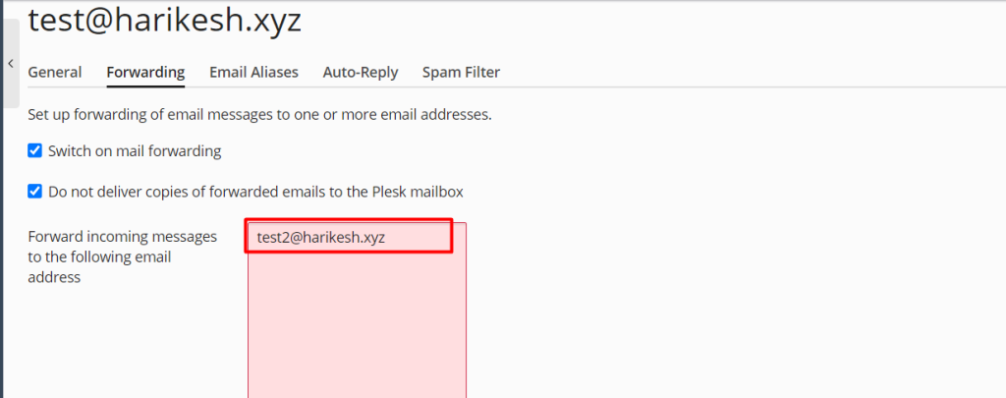
Task: Click the word 'Plesk' in the checkbox label
Action: [388, 192]
